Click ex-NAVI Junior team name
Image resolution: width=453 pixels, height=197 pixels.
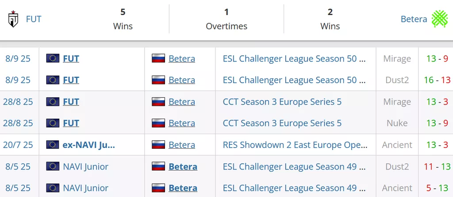(x=88, y=145)
